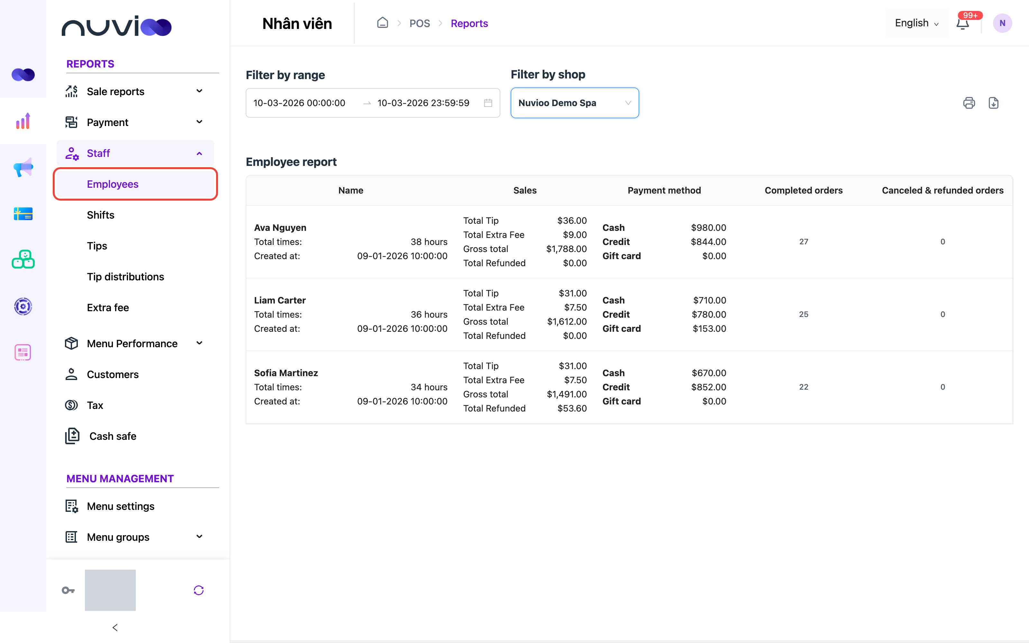Viewport: 1029px width, 643px height.
Task: Open the Tip distributions report
Action: click(x=125, y=276)
